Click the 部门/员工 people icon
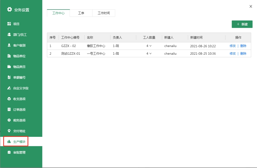Viewport: 257px width, 168px height. click(x=9, y=35)
